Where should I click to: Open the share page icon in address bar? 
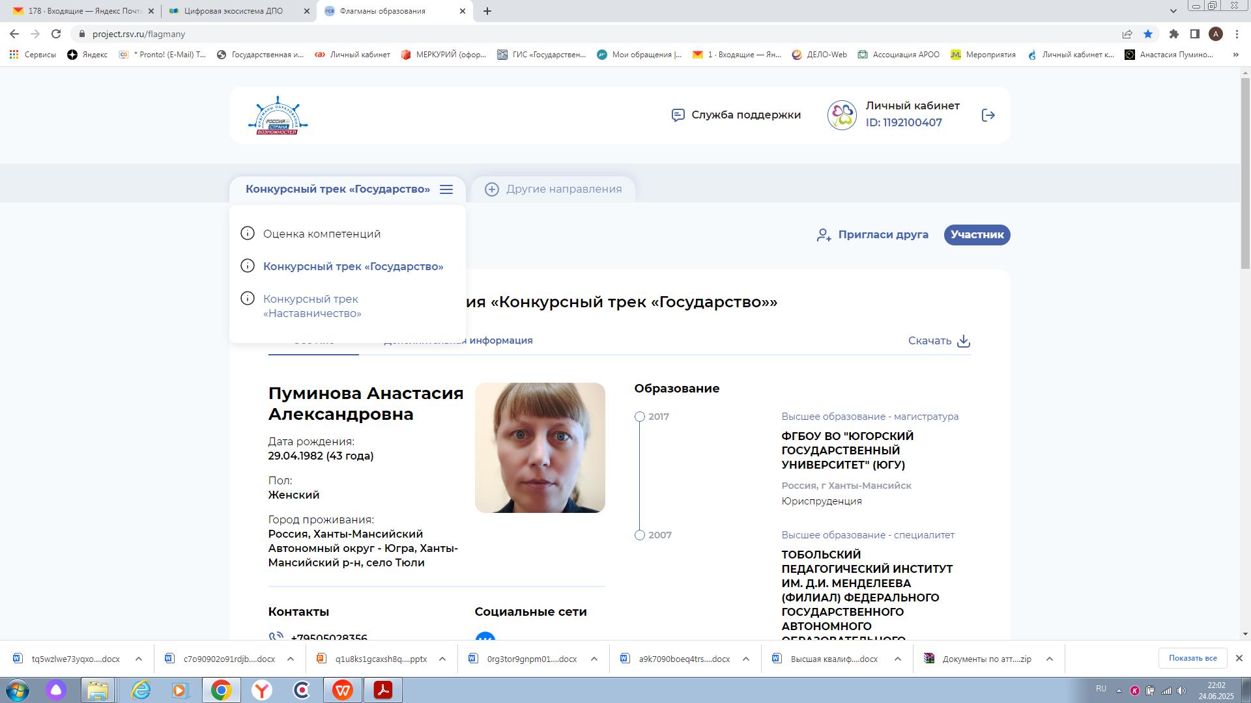[x=1127, y=34]
